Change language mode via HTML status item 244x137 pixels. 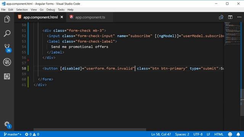coord(218,134)
